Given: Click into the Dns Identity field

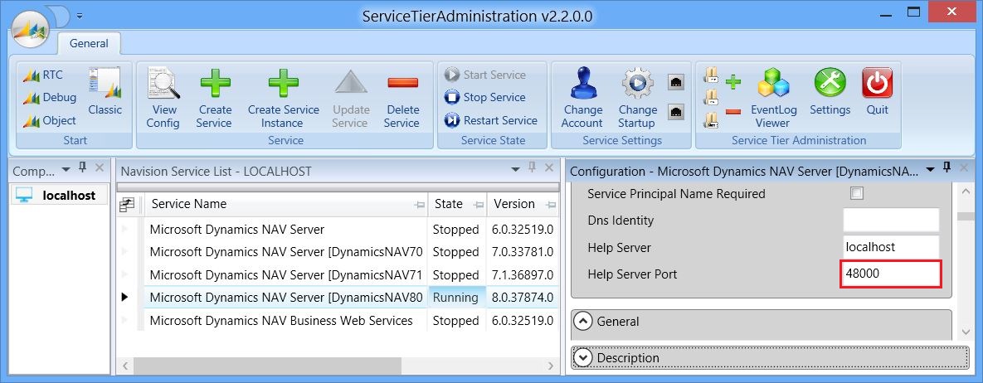Looking at the screenshot, I should [891, 220].
